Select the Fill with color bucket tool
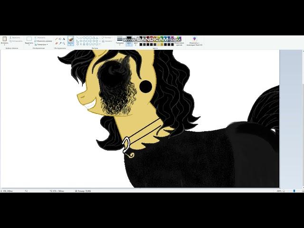This screenshot has height=228, width=304. pyautogui.click(x=60, y=39)
